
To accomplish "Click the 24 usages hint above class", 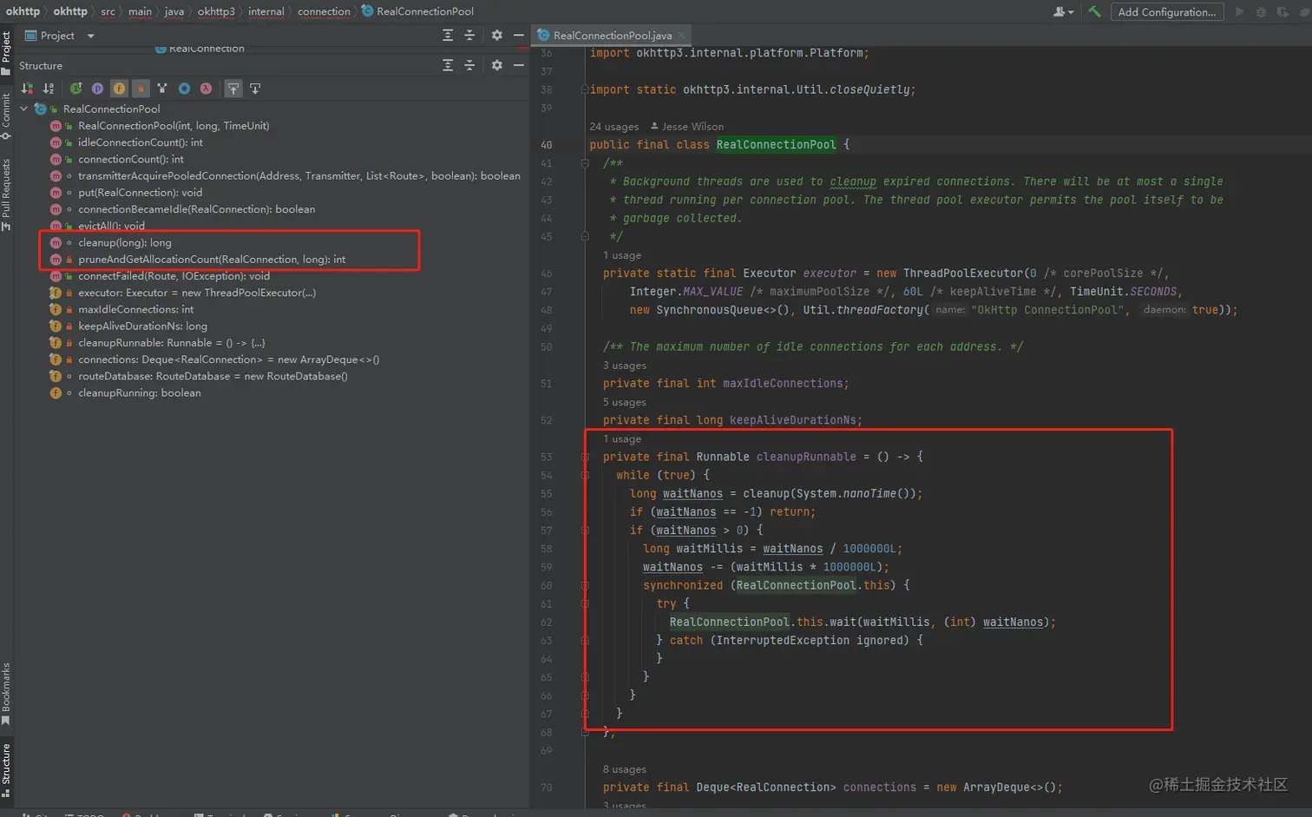I will click(613, 127).
